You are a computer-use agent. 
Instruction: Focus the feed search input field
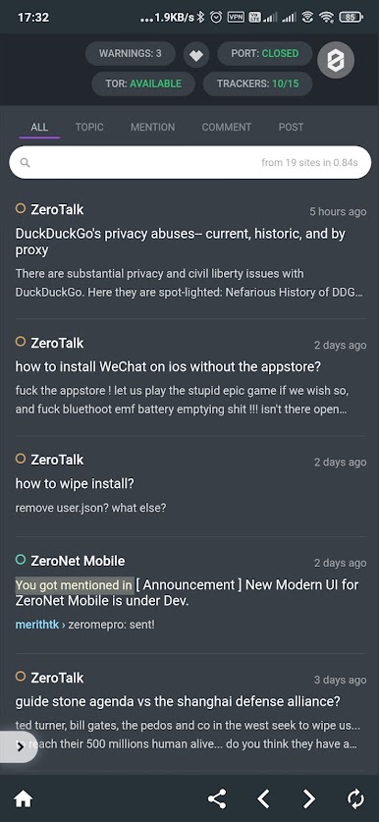pos(189,162)
